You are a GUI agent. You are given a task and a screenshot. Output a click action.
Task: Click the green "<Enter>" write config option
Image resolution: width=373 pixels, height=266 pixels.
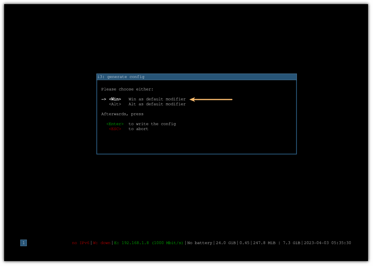click(x=115, y=123)
